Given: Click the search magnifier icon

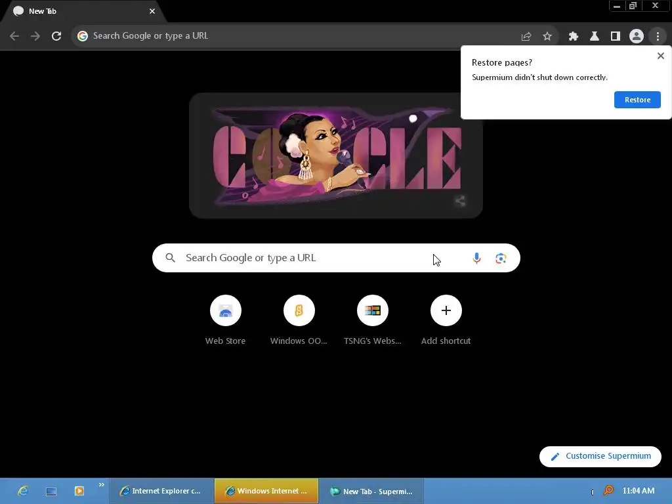Looking at the screenshot, I should (171, 258).
